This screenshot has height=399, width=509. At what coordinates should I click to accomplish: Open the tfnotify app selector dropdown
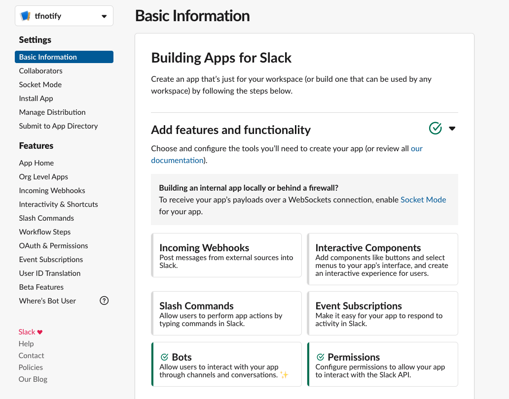(x=64, y=16)
